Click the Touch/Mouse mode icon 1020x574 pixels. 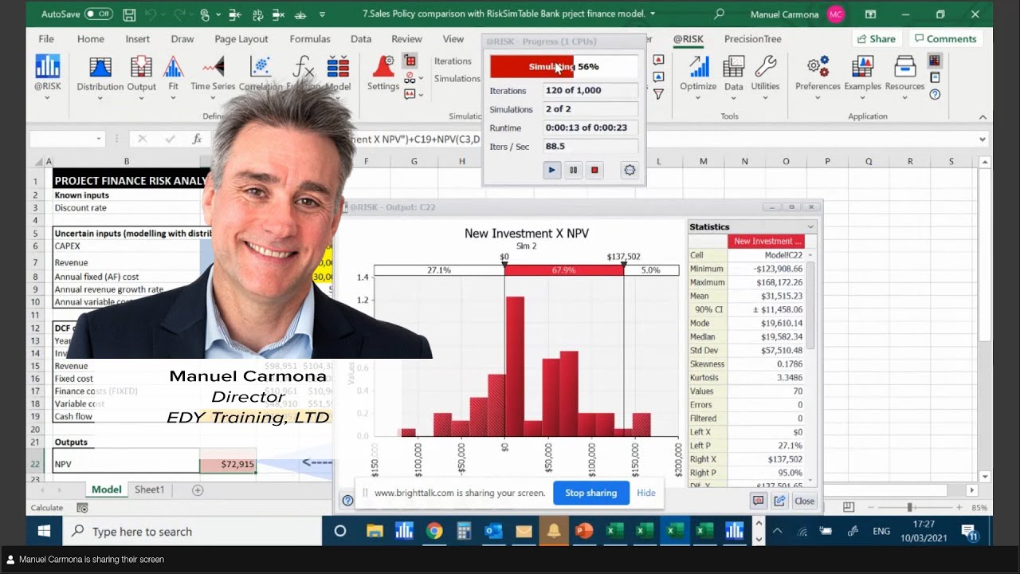pyautogui.click(x=205, y=14)
